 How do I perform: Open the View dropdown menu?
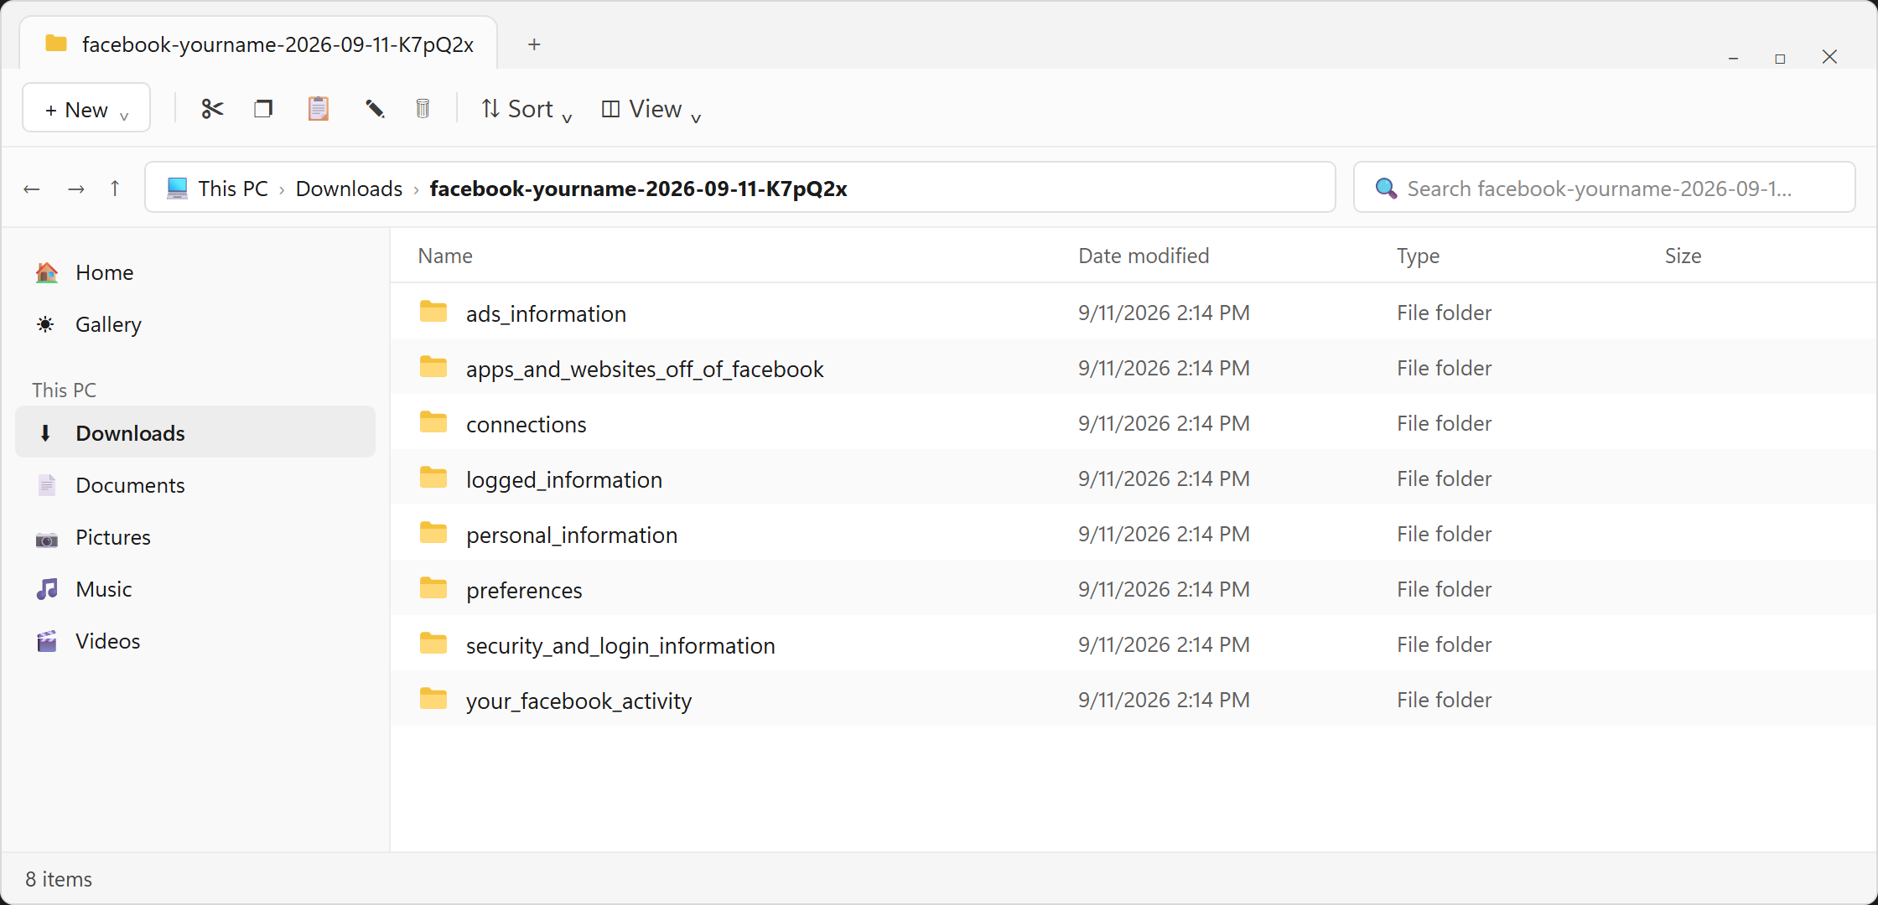coord(651,109)
